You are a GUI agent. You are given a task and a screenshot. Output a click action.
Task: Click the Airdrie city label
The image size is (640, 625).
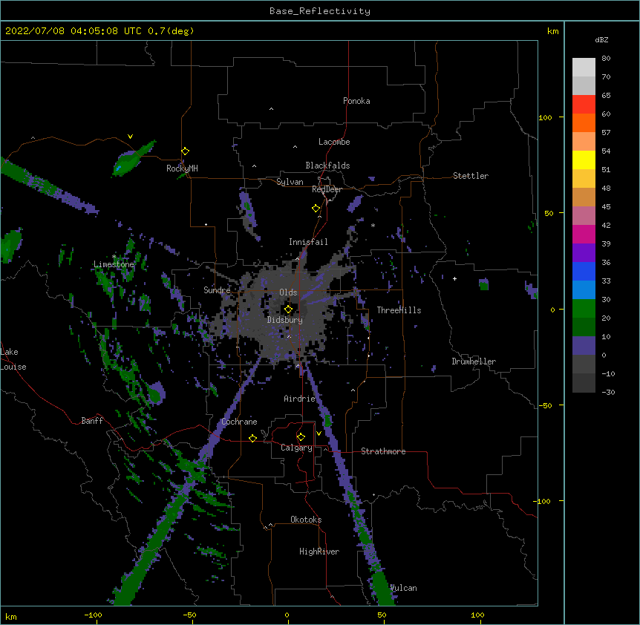tap(300, 399)
